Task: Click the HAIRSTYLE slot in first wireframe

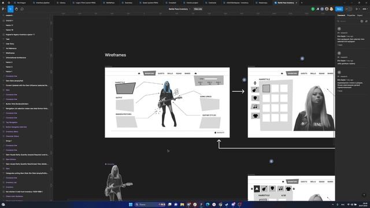Action: click(125, 88)
